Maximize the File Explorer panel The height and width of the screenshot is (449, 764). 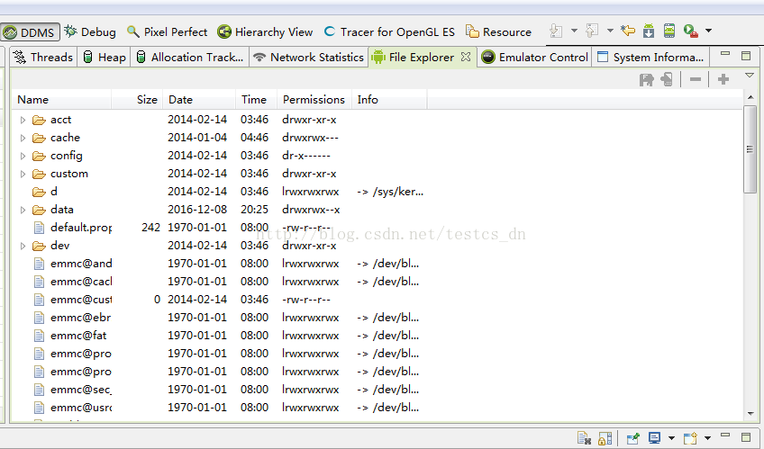[x=746, y=56]
